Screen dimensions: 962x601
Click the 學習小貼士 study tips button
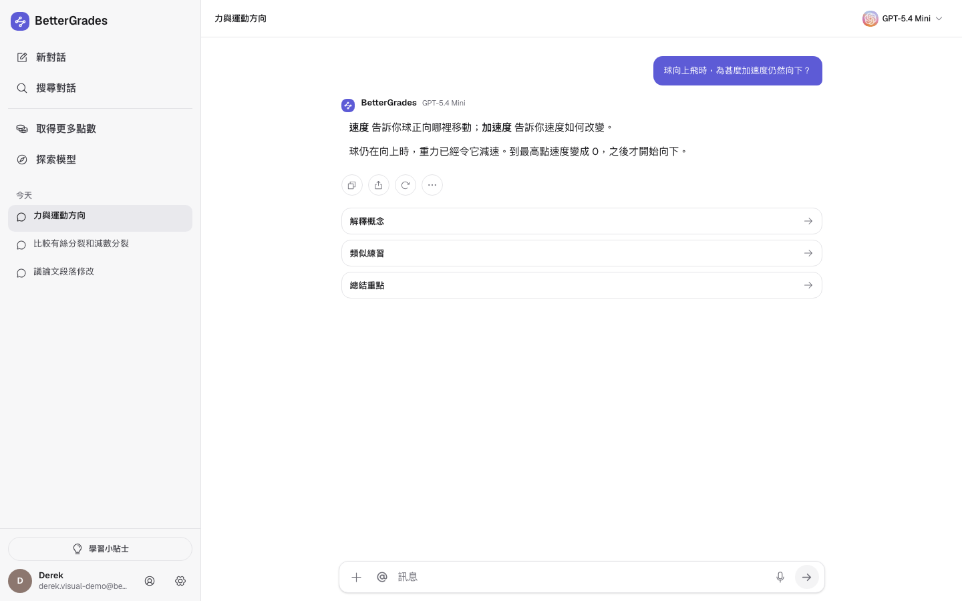point(100,549)
